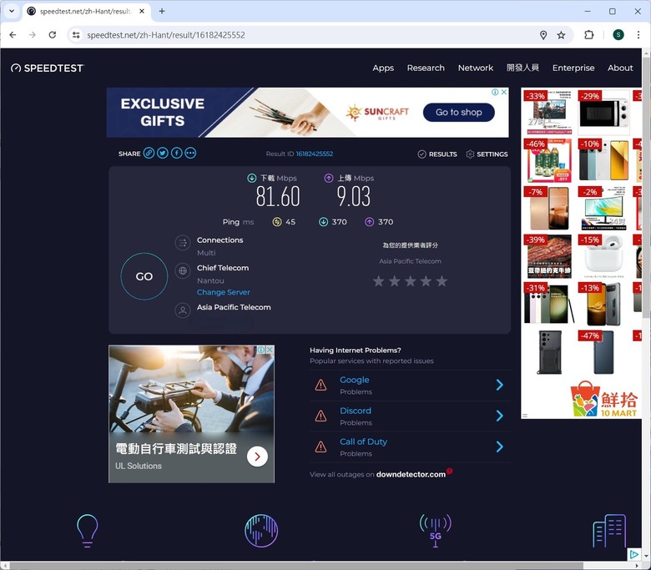Click the Connections mode icon

click(183, 243)
